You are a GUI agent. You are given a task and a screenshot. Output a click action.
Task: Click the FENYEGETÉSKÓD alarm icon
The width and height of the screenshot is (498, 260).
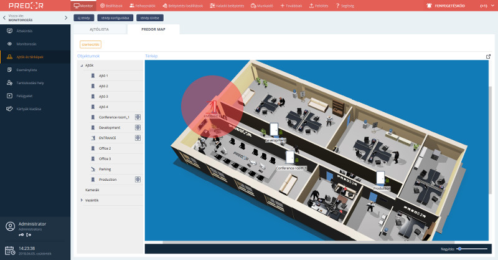[x=429, y=6]
